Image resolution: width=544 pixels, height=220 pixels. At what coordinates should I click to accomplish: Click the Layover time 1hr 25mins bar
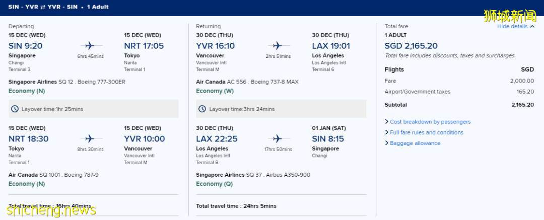(94, 109)
